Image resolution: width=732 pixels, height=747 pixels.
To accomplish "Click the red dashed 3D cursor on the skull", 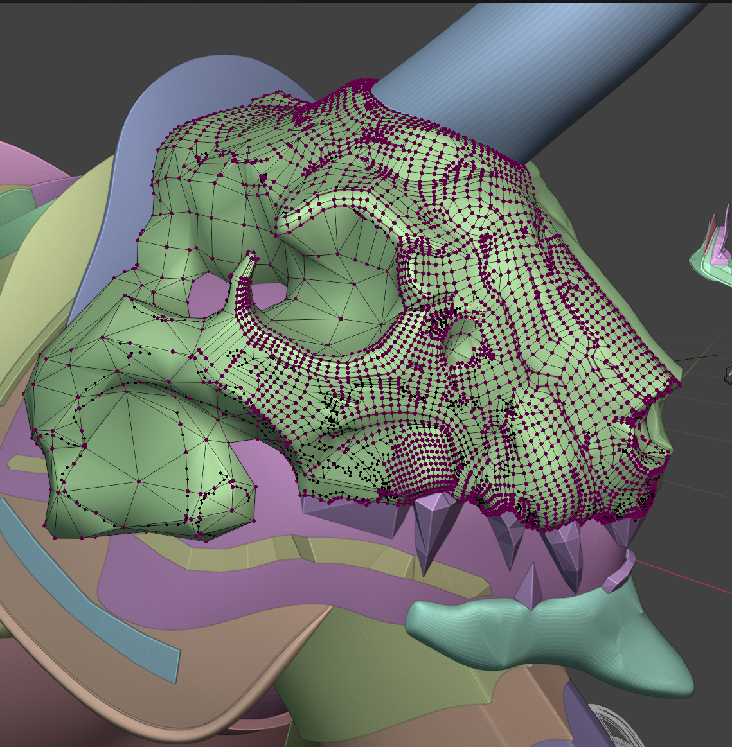I will pos(474,311).
